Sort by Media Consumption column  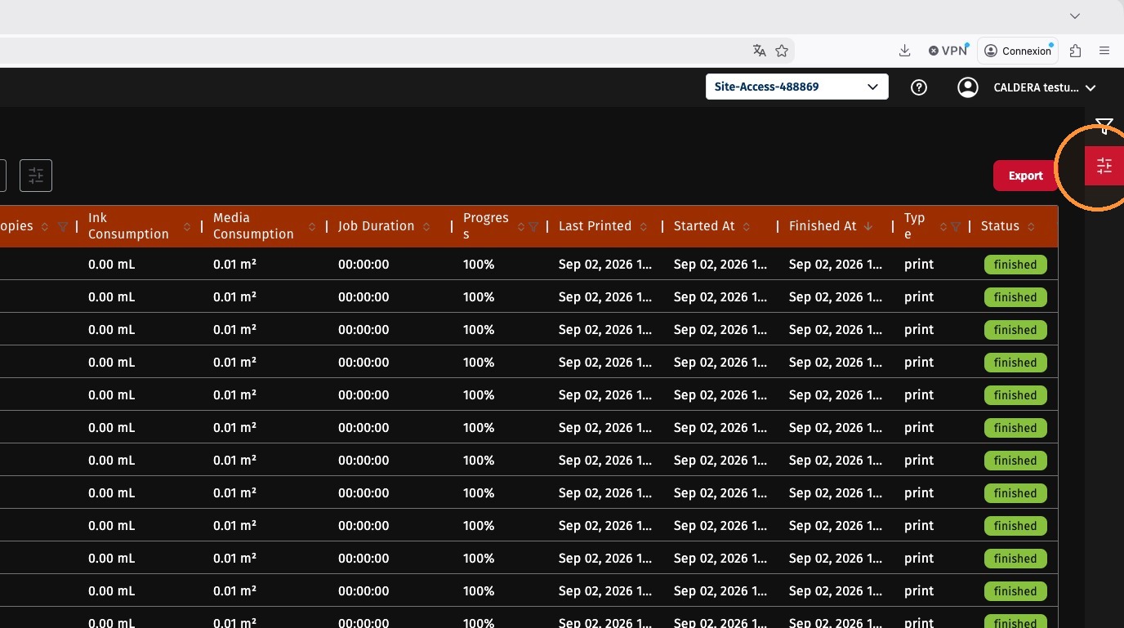312,226
